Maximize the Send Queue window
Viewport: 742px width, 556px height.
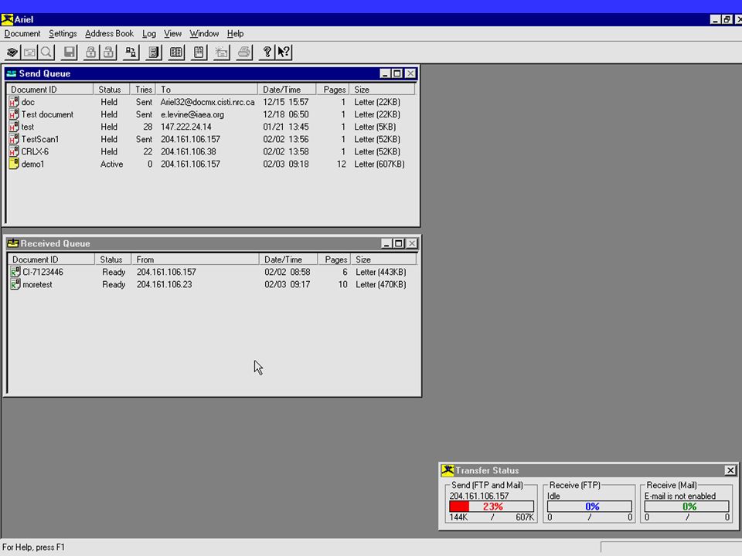click(x=397, y=73)
